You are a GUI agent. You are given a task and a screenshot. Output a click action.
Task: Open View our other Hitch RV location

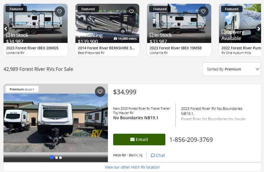click(x=132, y=167)
